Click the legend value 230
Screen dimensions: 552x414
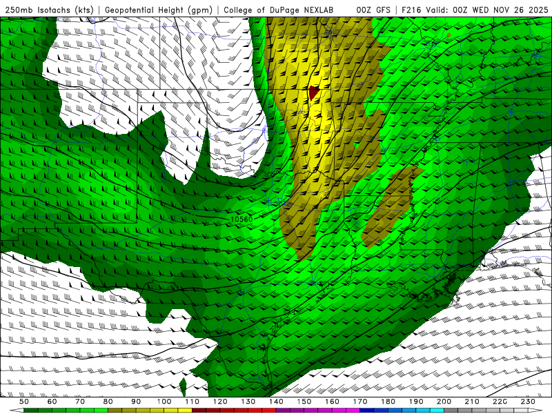pyautogui.click(x=528, y=402)
